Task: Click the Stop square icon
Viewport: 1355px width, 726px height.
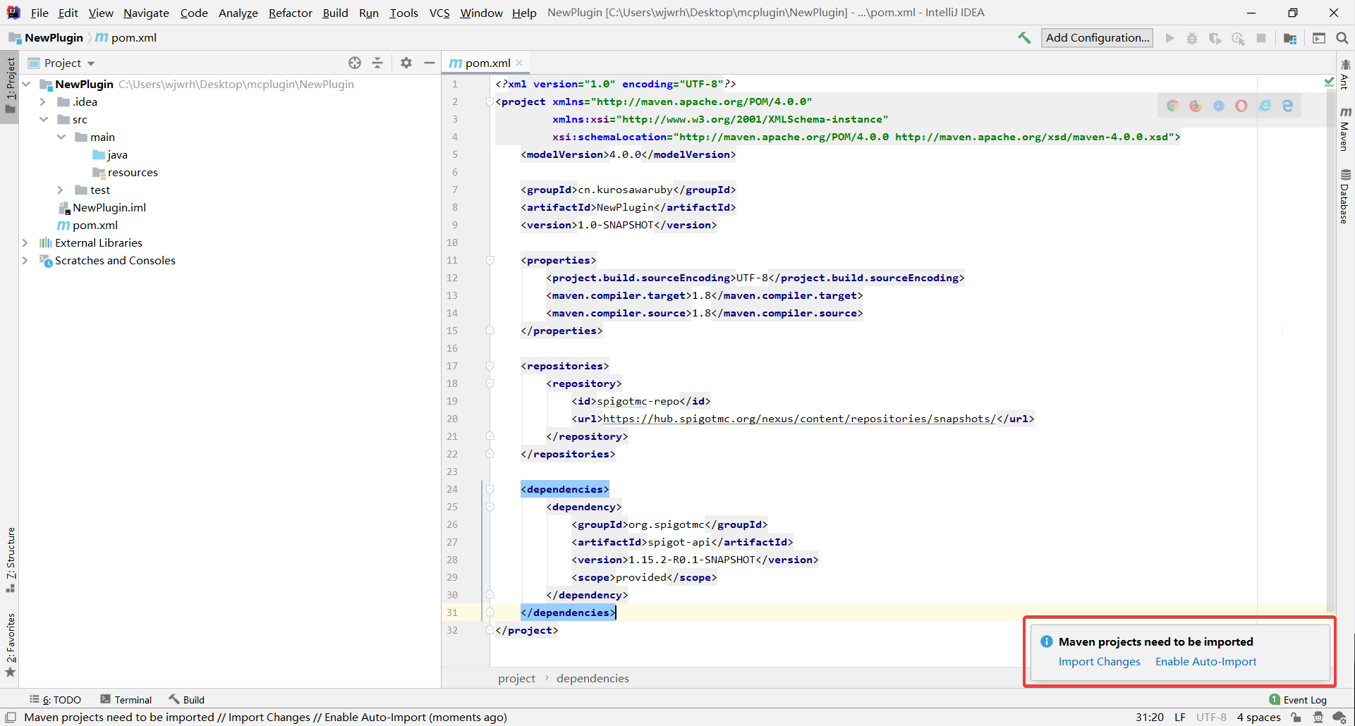Action: tap(1261, 38)
